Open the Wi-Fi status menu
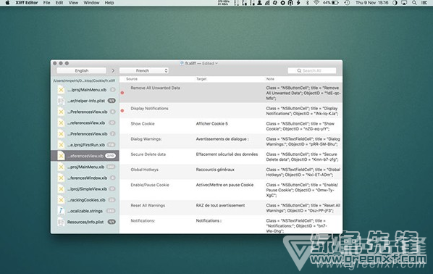 click(x=316, y=3)
